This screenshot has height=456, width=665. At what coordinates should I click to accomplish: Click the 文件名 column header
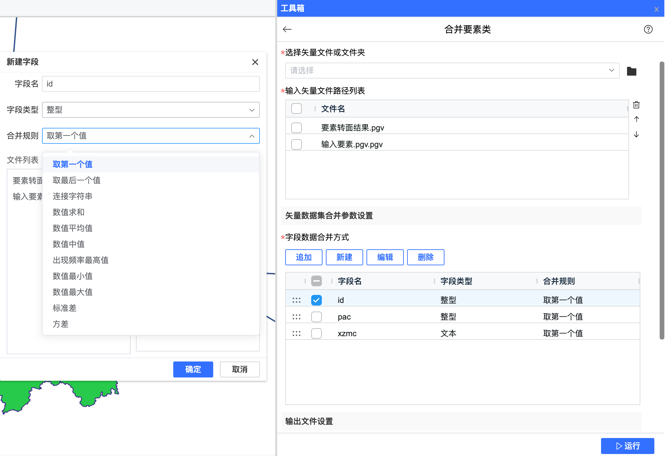333,109
